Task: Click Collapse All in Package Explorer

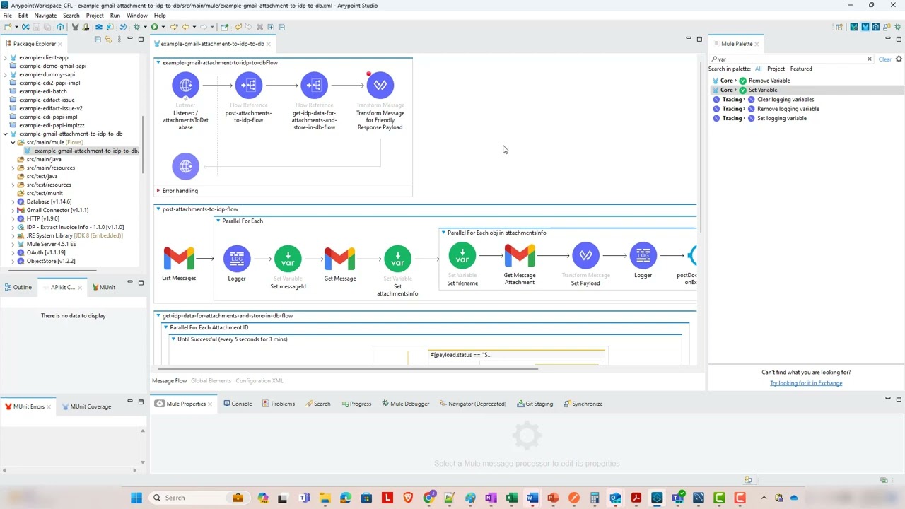Action: (x=98, y=40)
